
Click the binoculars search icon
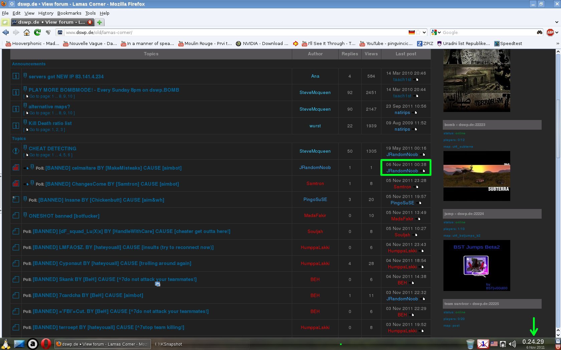tap(540, 32)
